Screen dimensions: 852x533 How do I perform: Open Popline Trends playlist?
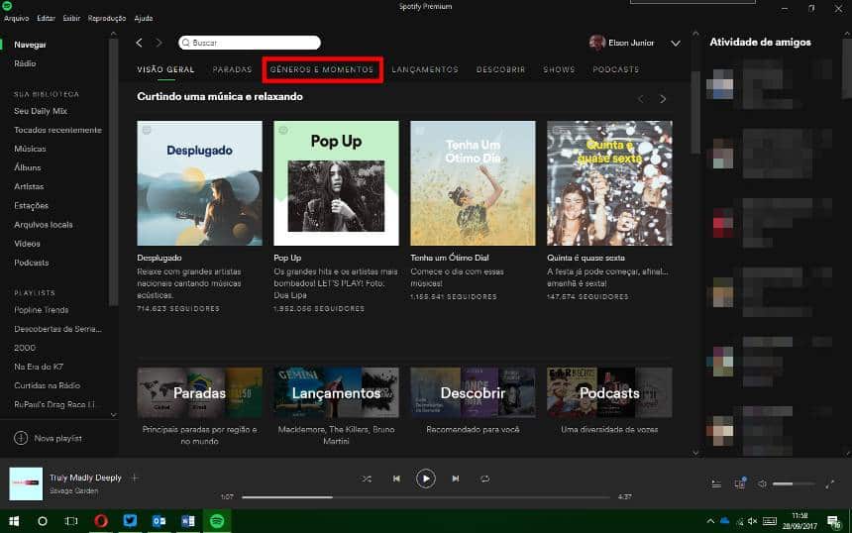pos(42,310)
